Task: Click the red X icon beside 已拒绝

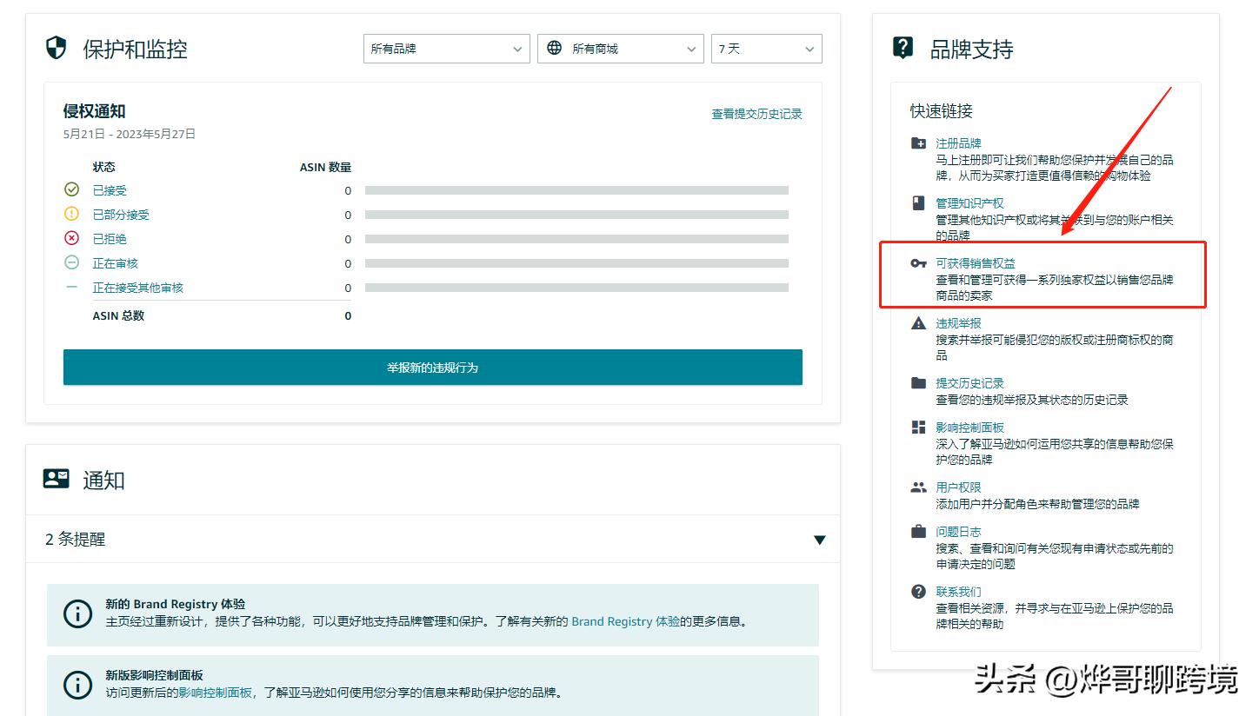Action: [72, 238]
